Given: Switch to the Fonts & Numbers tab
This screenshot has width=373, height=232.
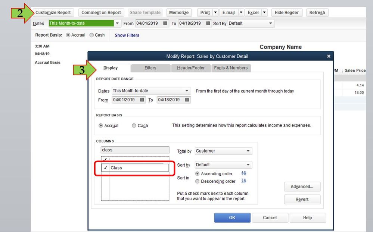Looking at the screenshot, I should (231, 68).
